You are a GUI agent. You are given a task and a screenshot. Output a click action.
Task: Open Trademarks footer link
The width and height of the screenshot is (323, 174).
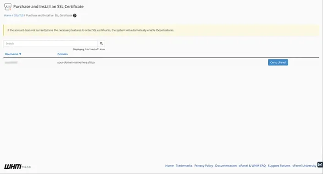tap(184, 166)
